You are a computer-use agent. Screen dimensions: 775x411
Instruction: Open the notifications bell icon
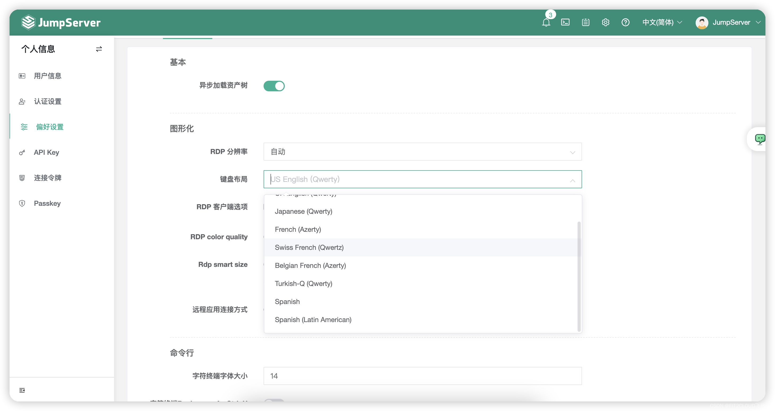point(546,22)
